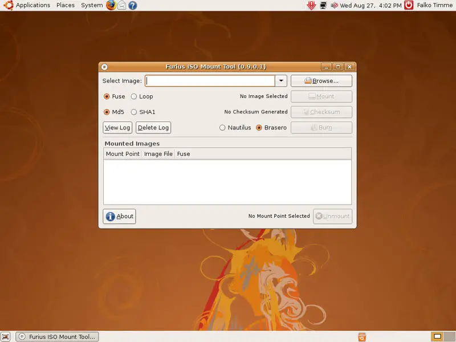Click the Show Desktop icon in the bottom panel
This screenshot has height=342, width=456.
click(6, 336)
